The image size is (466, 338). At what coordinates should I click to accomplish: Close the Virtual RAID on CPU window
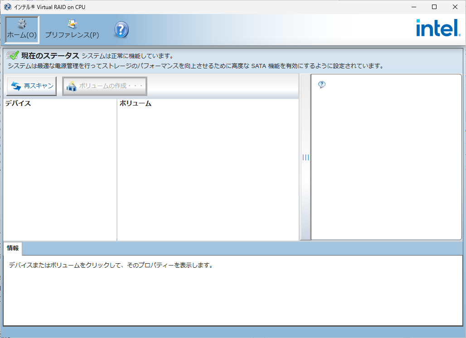pyautogui.click(x=455, y=7)
